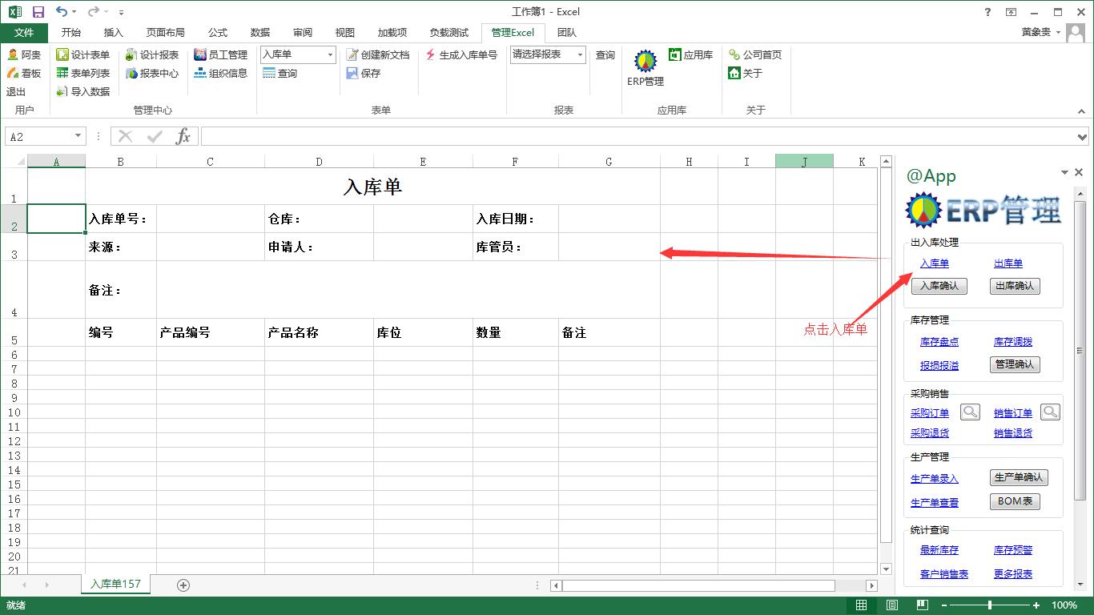The width and height of the screenshot is (1094, 615).
Task: Open the 表单列表 form list
Action: click(83, 73)
